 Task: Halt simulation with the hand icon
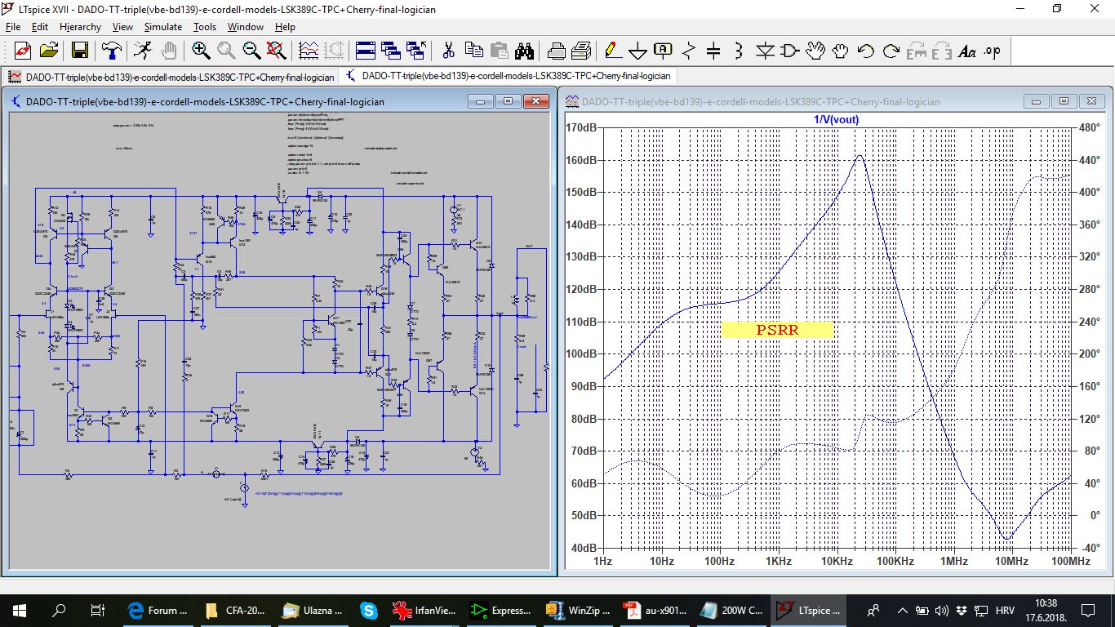pyautogui.click(x=168, y=51)
